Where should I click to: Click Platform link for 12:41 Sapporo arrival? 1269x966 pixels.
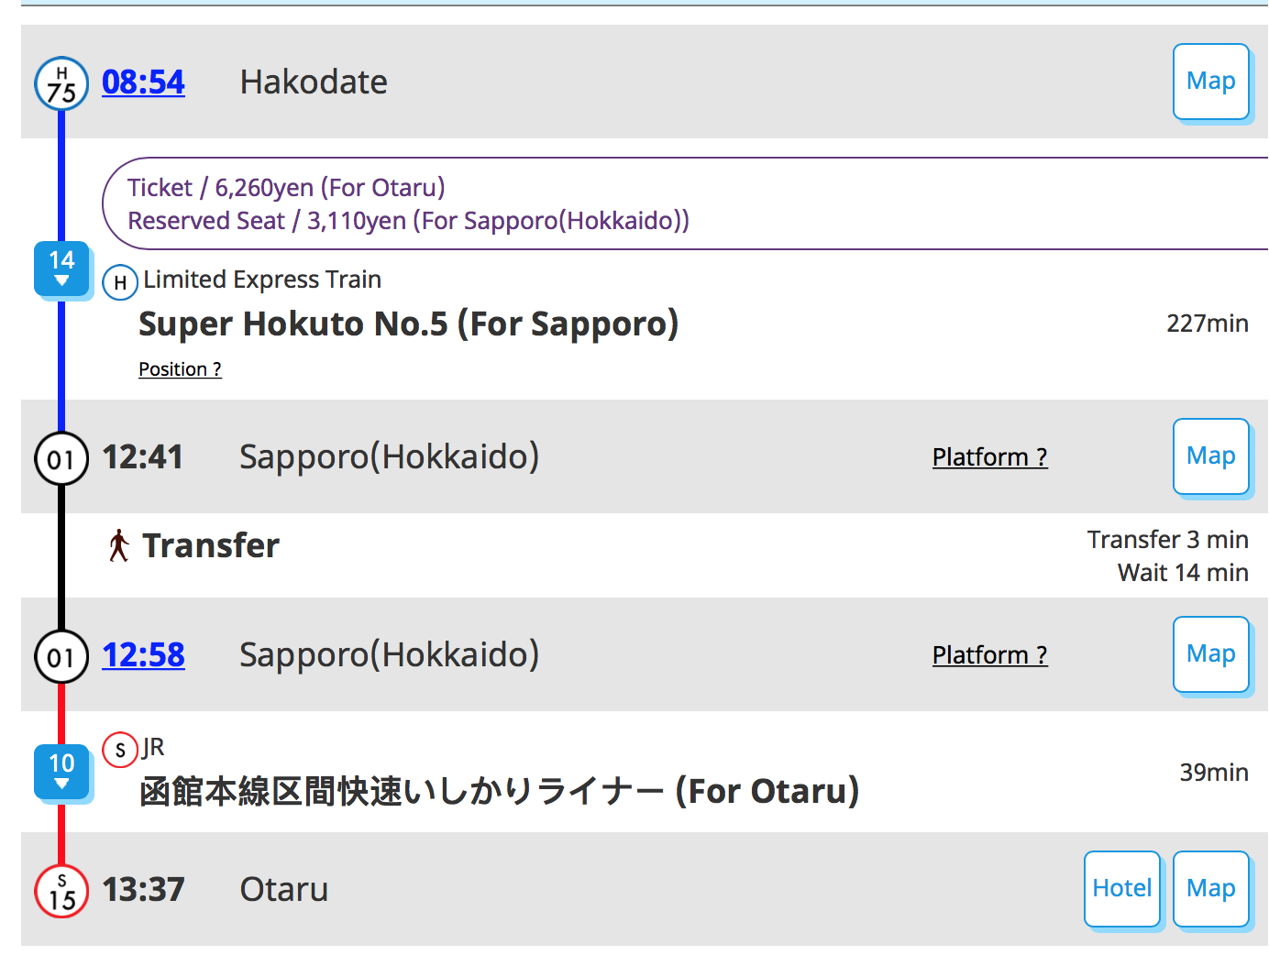click(989, 457)
